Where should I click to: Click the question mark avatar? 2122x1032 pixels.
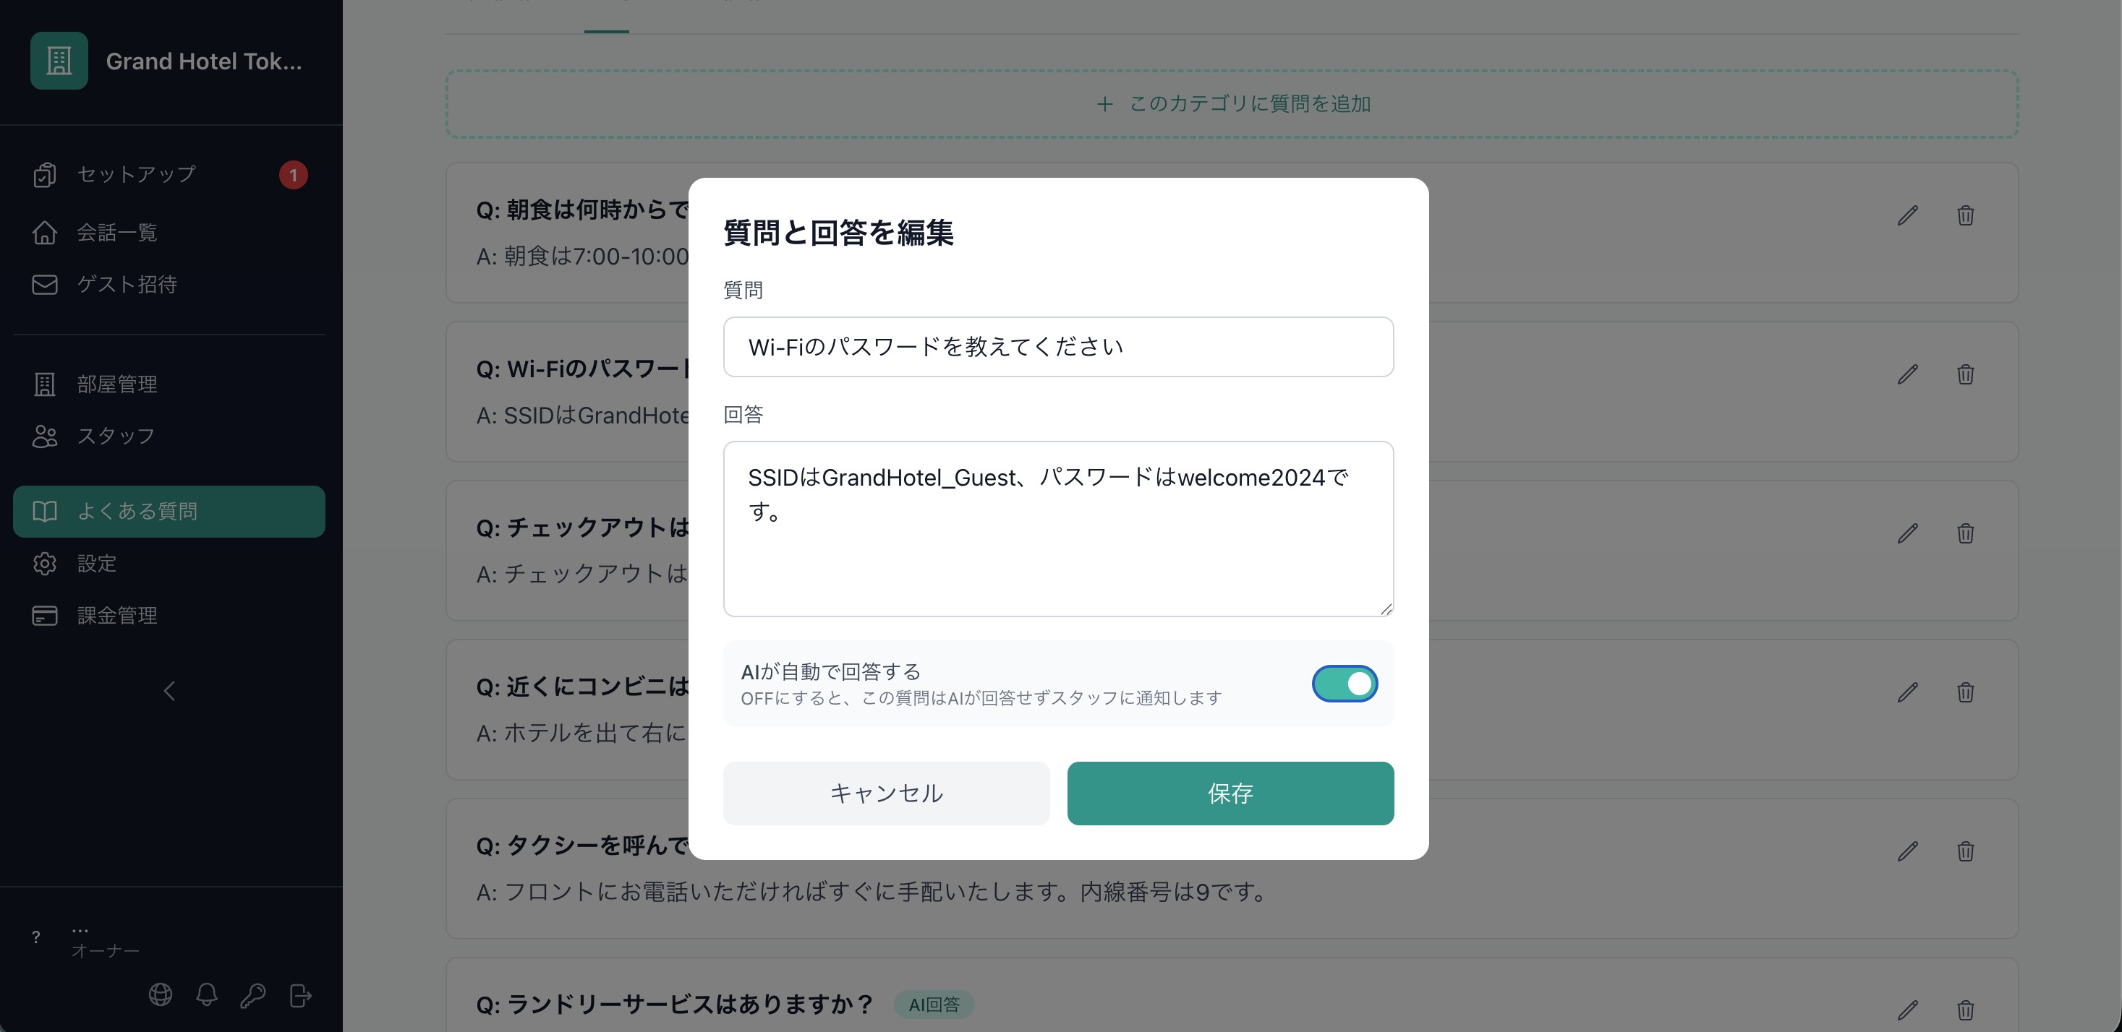pyautogui.click(x=35, y=937)
